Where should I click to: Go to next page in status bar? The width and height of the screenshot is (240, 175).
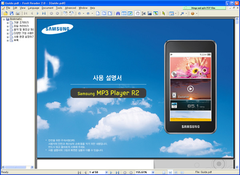[x=111, y=172]
